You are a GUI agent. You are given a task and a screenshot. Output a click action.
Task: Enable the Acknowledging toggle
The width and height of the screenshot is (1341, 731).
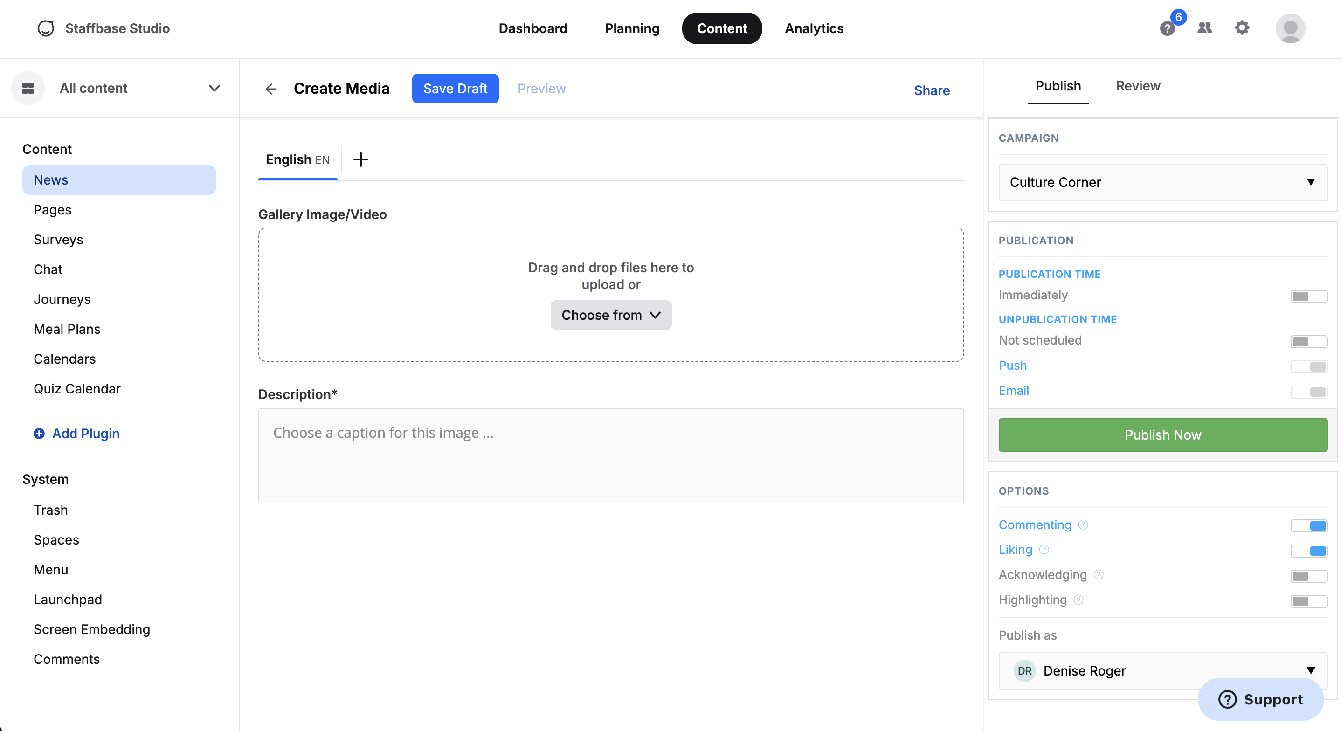pyautogui.click(x=1309, y=576)
